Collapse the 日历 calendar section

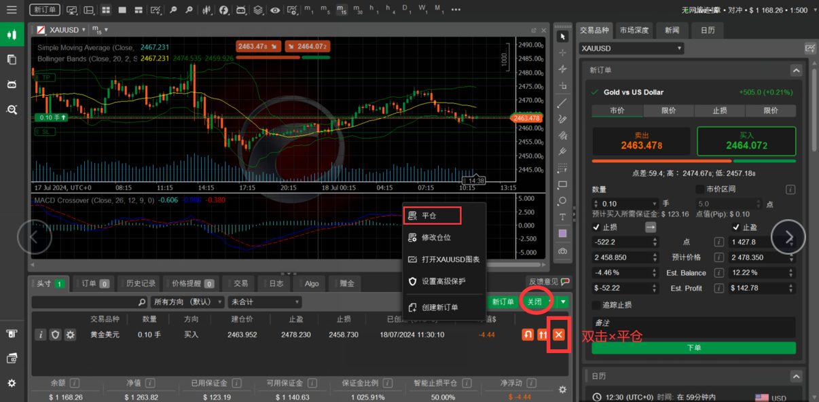coord(795,375)
